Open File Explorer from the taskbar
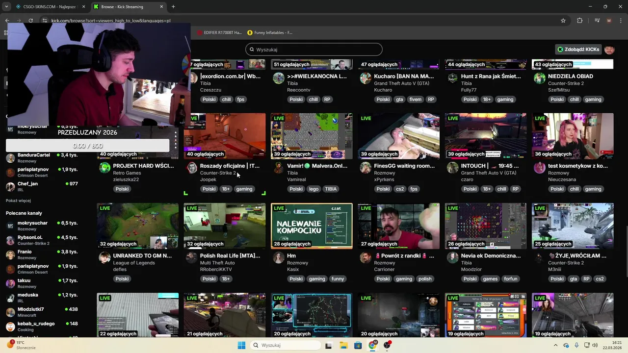Image resolution: width=628 pixels, height=353 pixels. tap(343, 345)
